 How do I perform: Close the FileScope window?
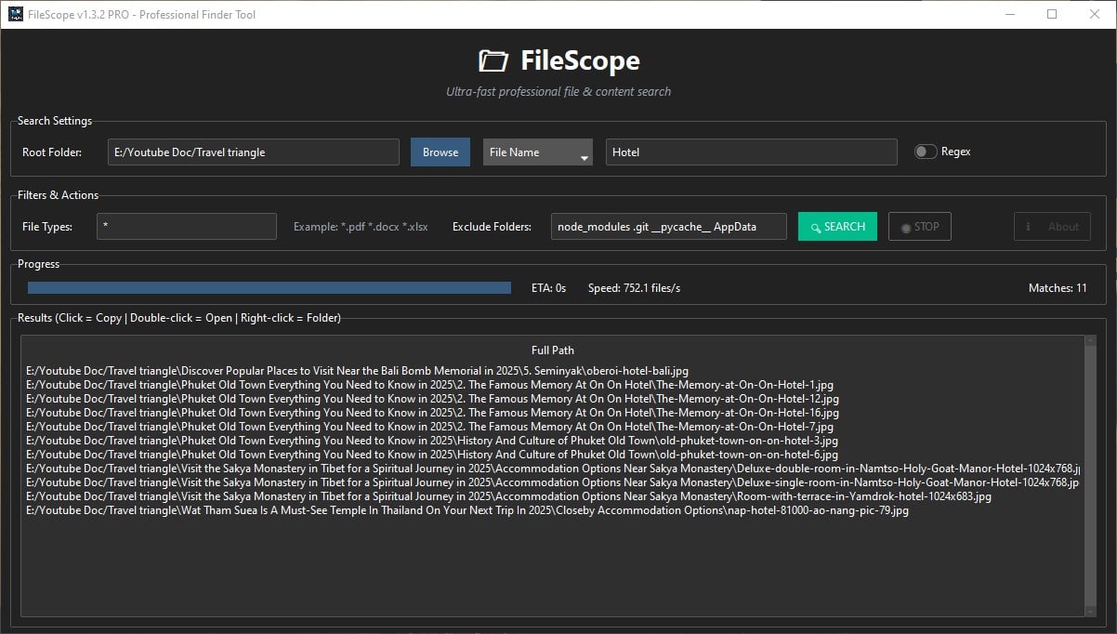[1095, 14]
